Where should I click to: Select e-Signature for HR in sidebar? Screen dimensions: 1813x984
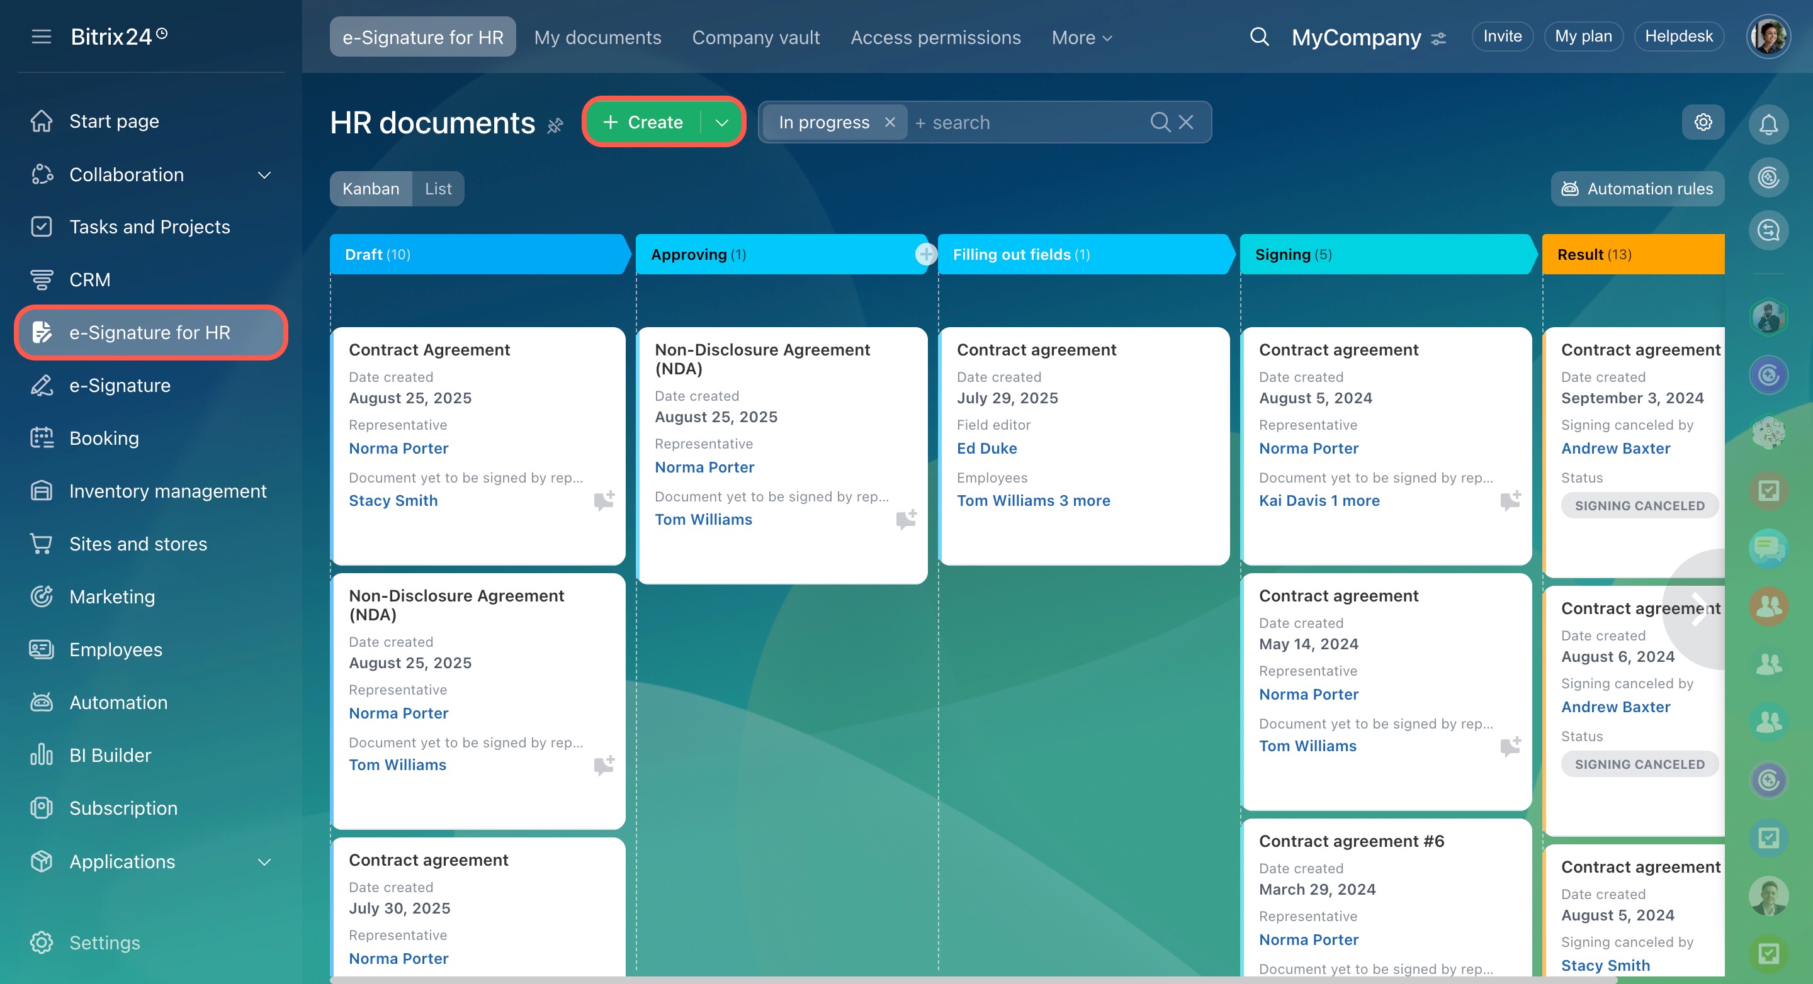[151, 332]
